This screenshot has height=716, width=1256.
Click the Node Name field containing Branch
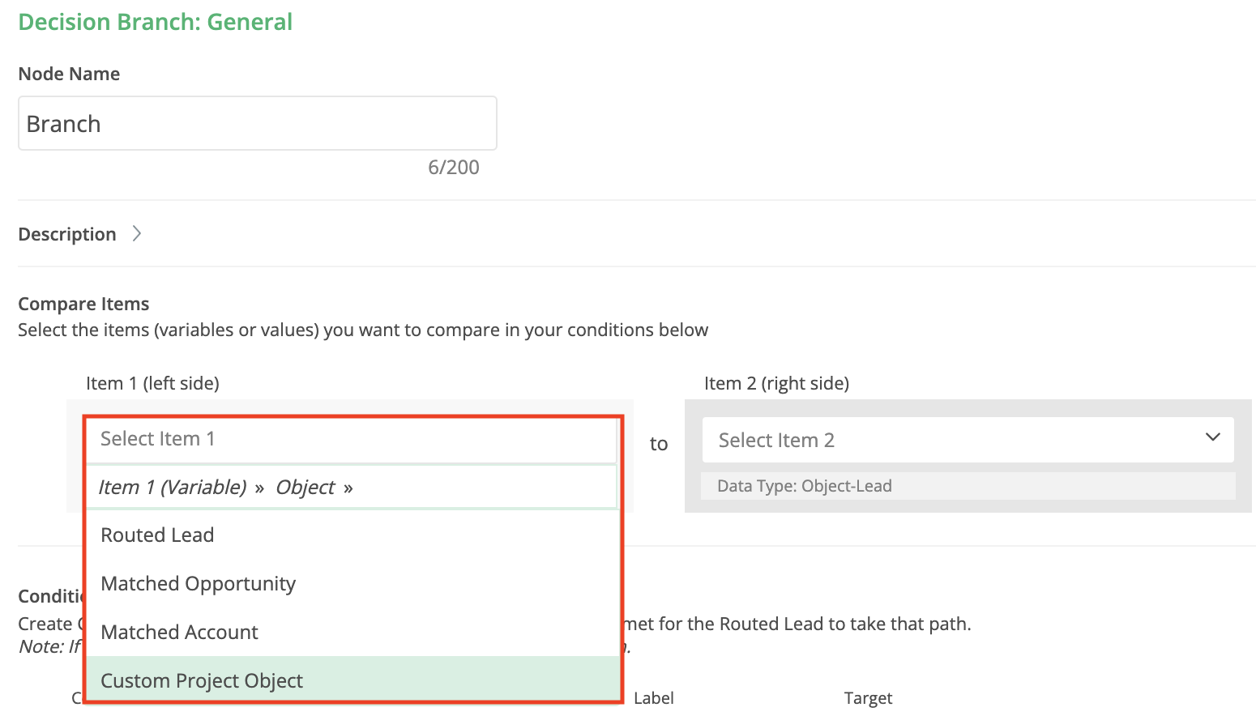coord(257,124)
